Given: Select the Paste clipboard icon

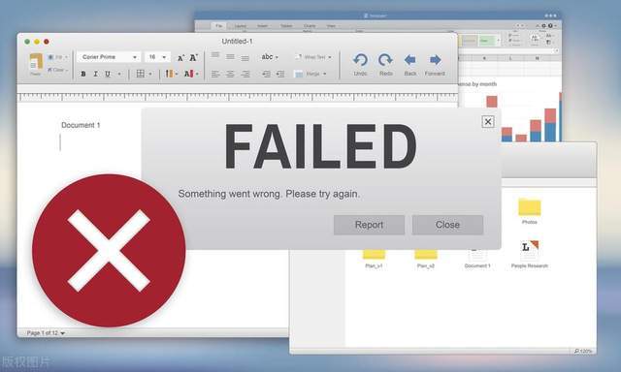Looking at the screenshot, I should point(36,62).
